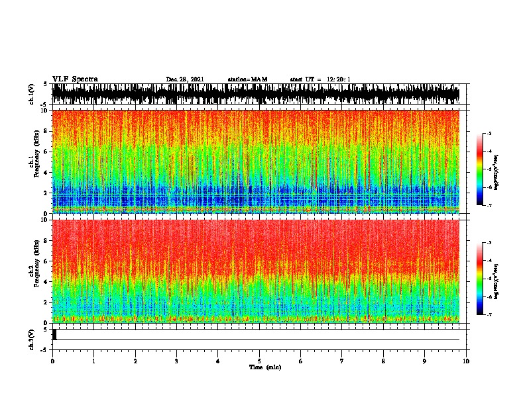Click the "5" tick label on the ch.3(V) axis

[x=45, y=330]
